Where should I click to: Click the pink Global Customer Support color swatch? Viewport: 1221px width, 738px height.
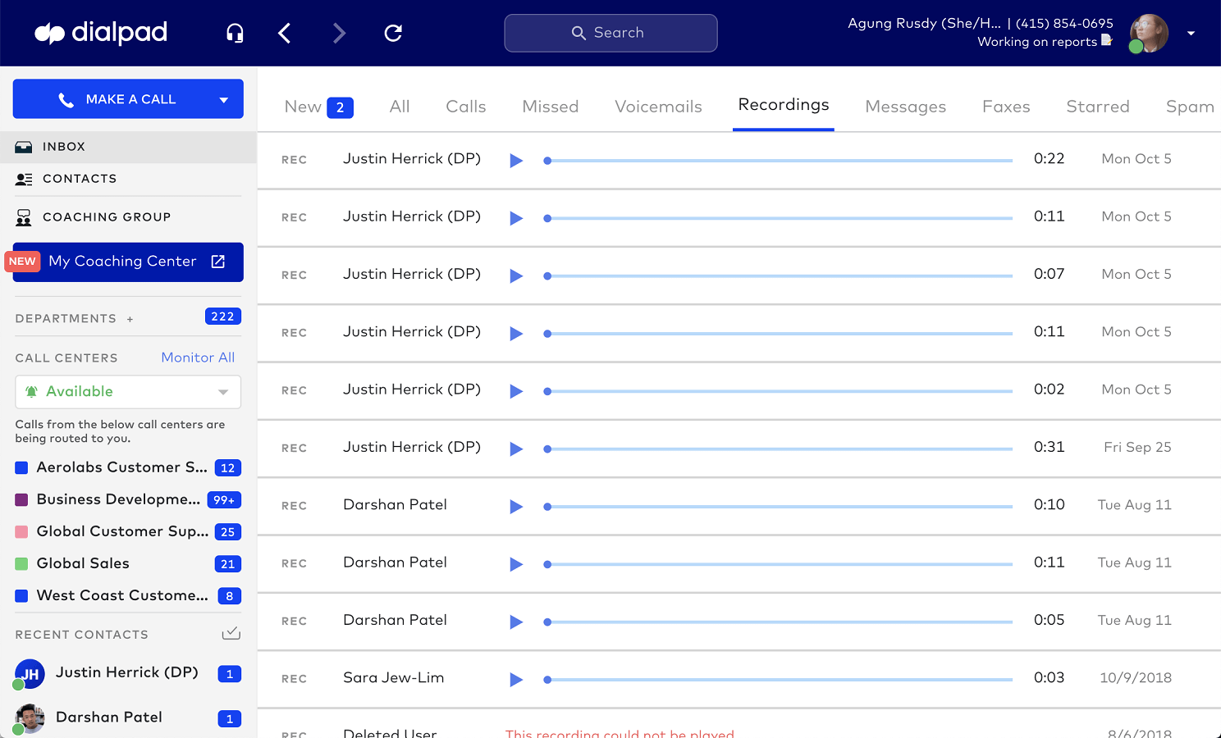22,532
